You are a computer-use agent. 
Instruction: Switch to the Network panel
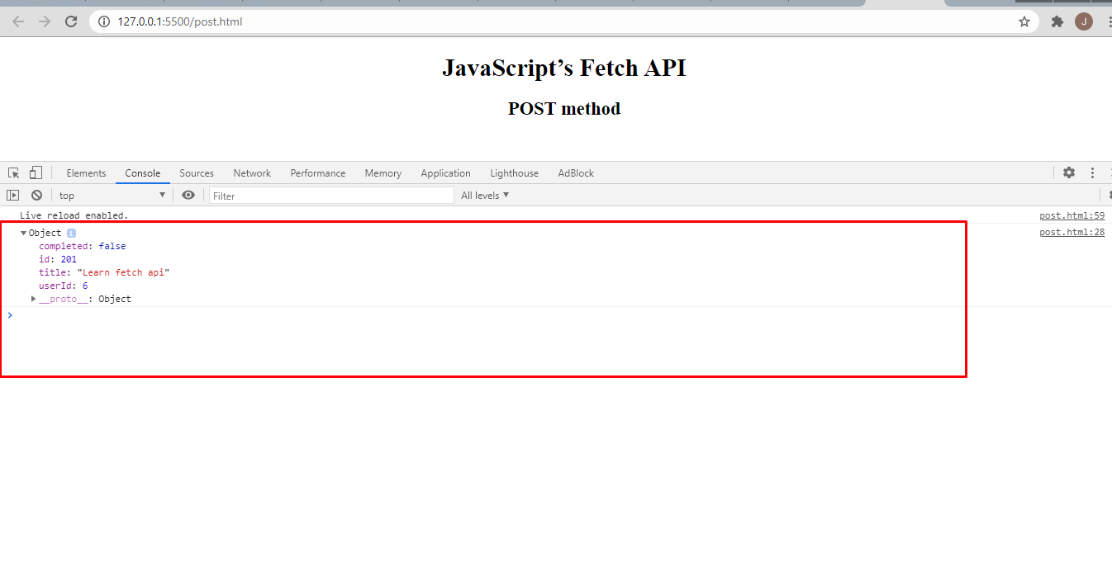[x=252, y=172]
